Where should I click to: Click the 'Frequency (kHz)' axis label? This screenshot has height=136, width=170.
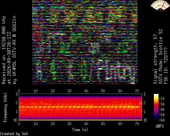pyautogui.click(x=5, y=107)
